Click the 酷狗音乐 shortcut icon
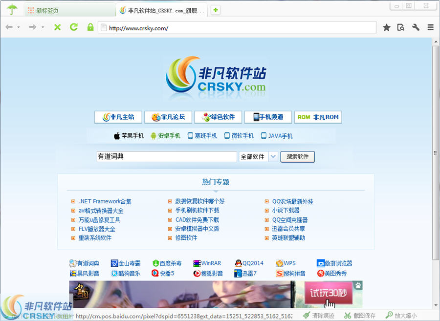 click(x=114, y=273)
